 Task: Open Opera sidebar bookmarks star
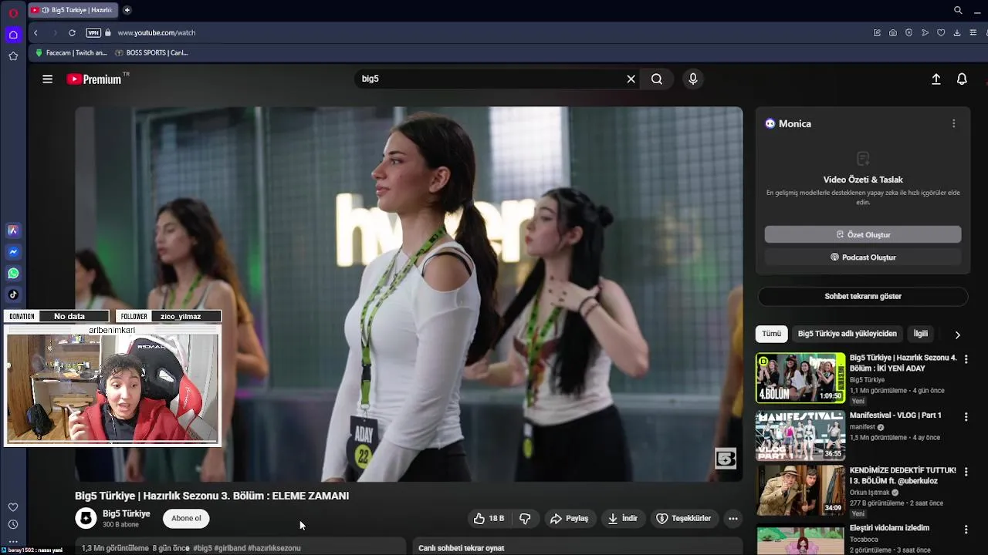tap(13, 56)
